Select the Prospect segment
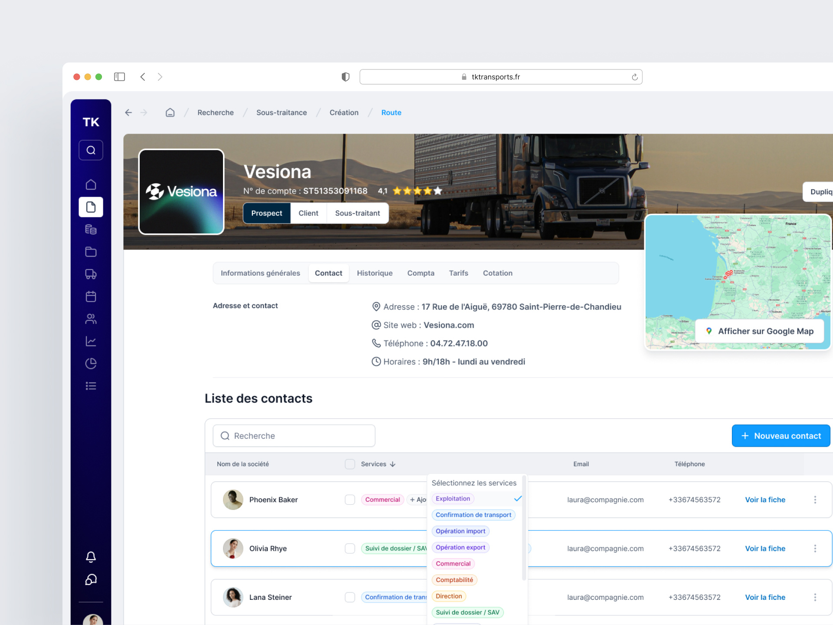 point(266,213)
